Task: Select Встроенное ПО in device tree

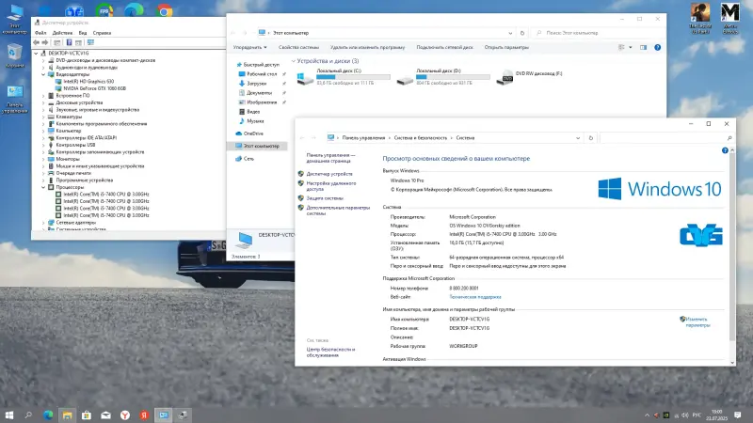Action: [72, 96]
